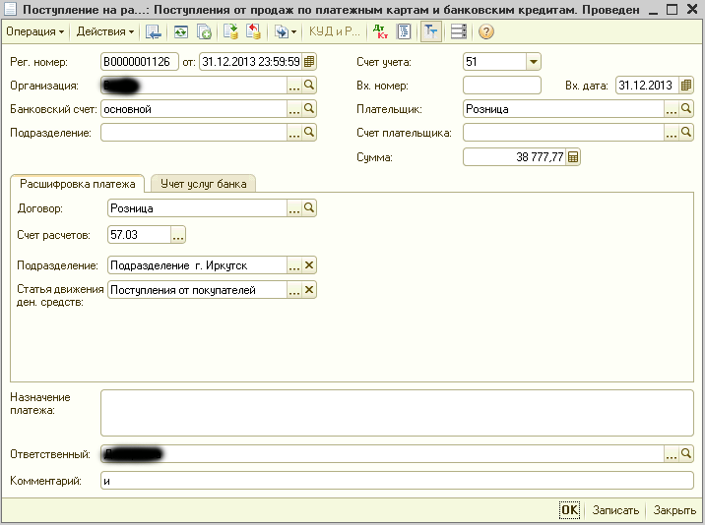
Task: Select the Расшифровка платежа tab
Action: point(78,183)
